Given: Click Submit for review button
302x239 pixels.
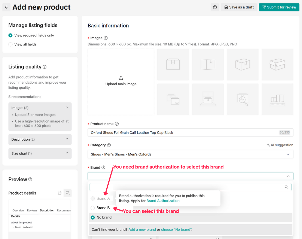Looking at the screenshot, I should 279,7.
